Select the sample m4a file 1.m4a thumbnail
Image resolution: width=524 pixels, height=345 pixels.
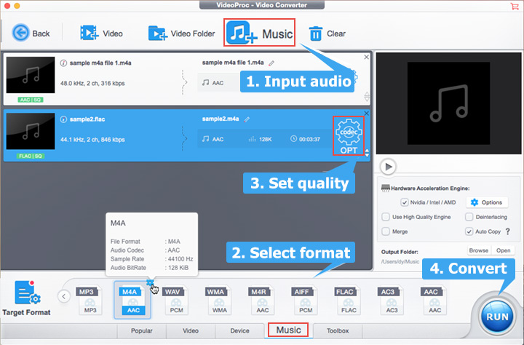[x=31, y=75]
